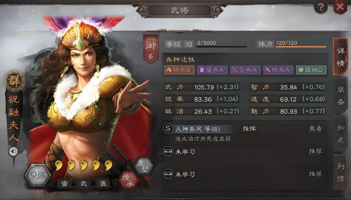Click the red 御 6 banner
Screen dimensions: 351x200
(x=151, y=48)
